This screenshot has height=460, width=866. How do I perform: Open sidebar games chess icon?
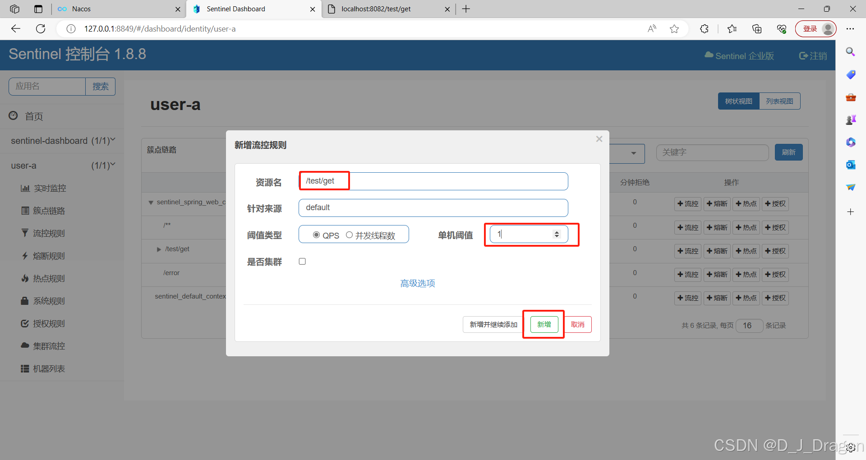(x=851, y=120)
